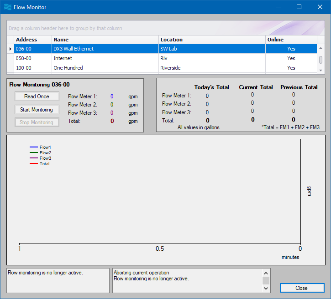The image size is (331, 299).
Task: Click the Read Once button
Action: coord(37,96)
